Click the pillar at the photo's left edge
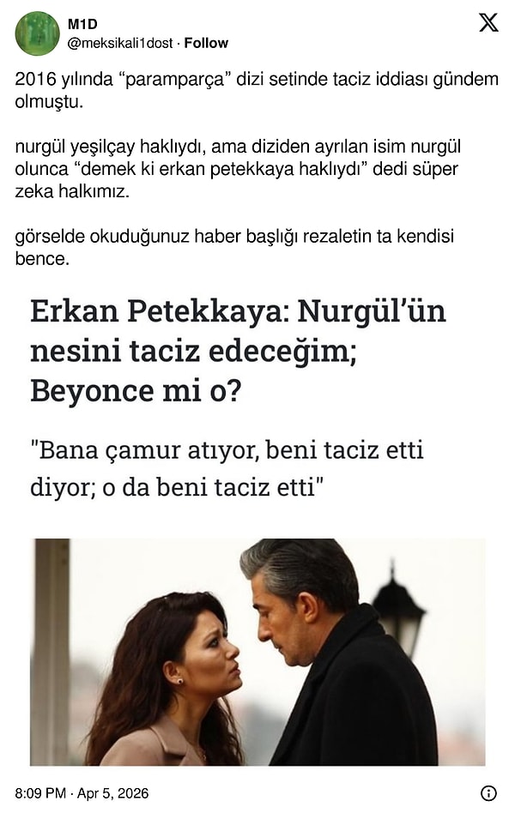The image size is (515, 819). point(51,653)
